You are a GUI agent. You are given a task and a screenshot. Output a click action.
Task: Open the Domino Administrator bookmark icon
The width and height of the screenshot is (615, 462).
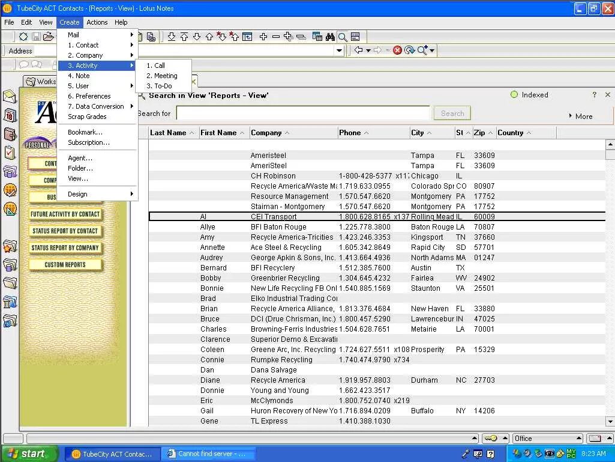click(10, 190)
